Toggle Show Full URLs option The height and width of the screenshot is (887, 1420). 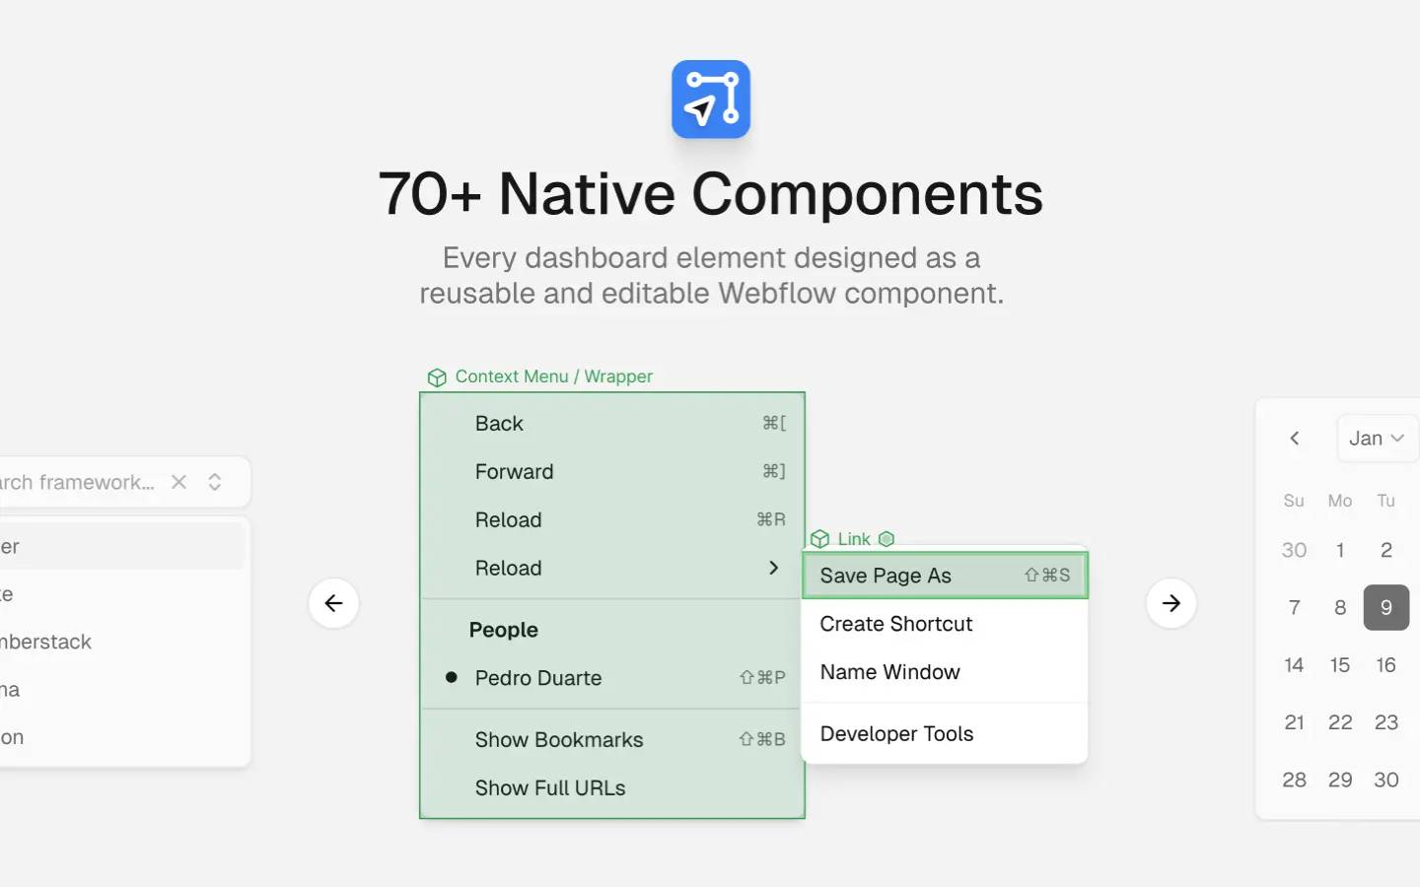pos(549,788)
